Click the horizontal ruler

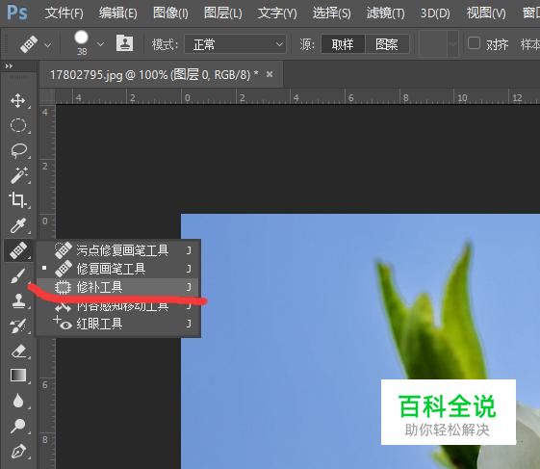click(297, 97)
